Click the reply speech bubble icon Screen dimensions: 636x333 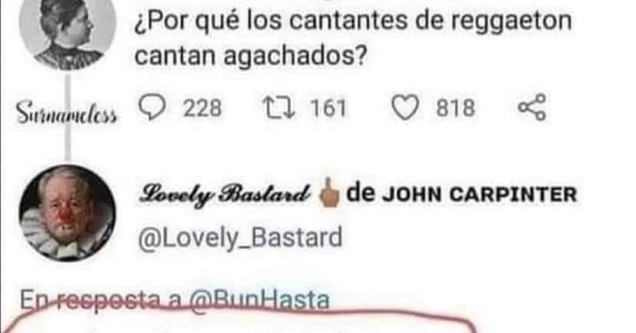point(152,107)
